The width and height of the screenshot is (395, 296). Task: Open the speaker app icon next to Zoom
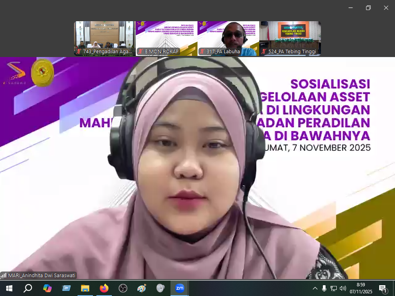(160, 288)
